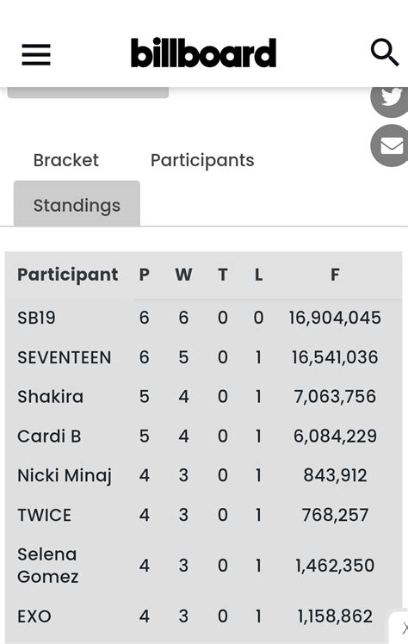
Task: Share via the email envelope icon
Action: 390,146
